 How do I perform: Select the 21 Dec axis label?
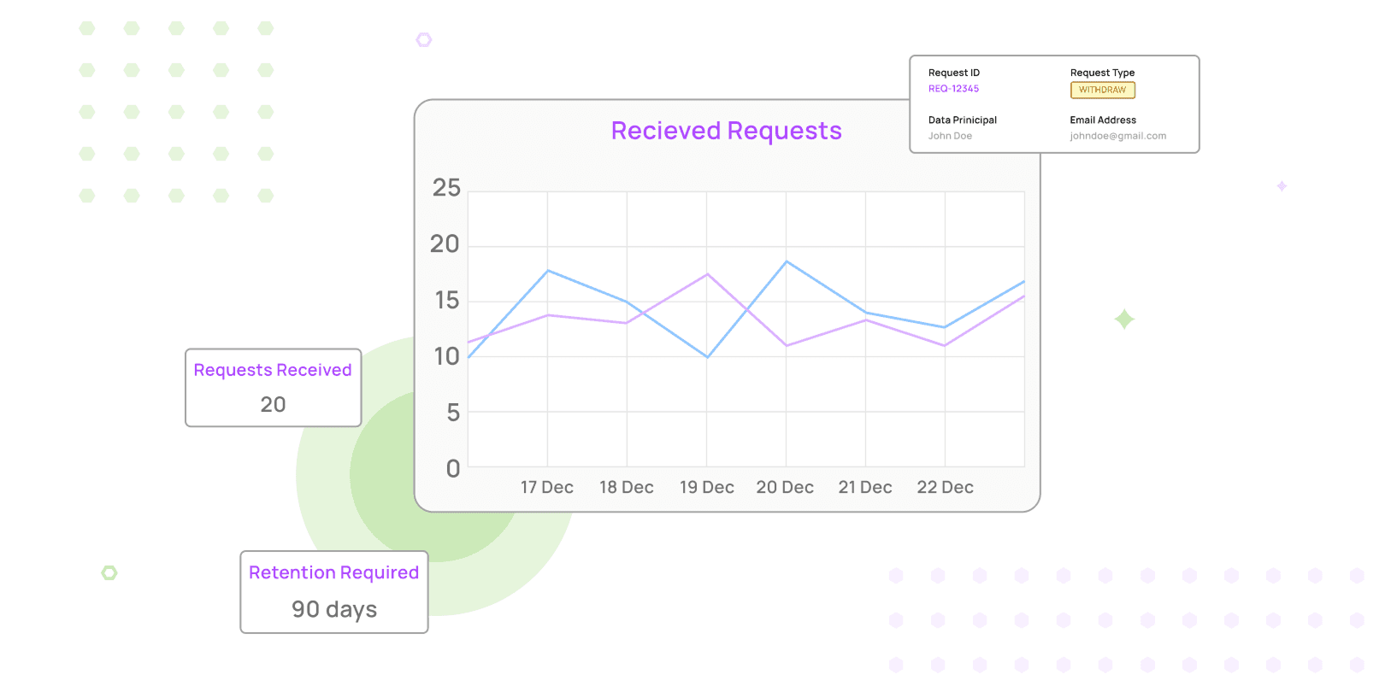pyautogui.click(x=865, y=487)
